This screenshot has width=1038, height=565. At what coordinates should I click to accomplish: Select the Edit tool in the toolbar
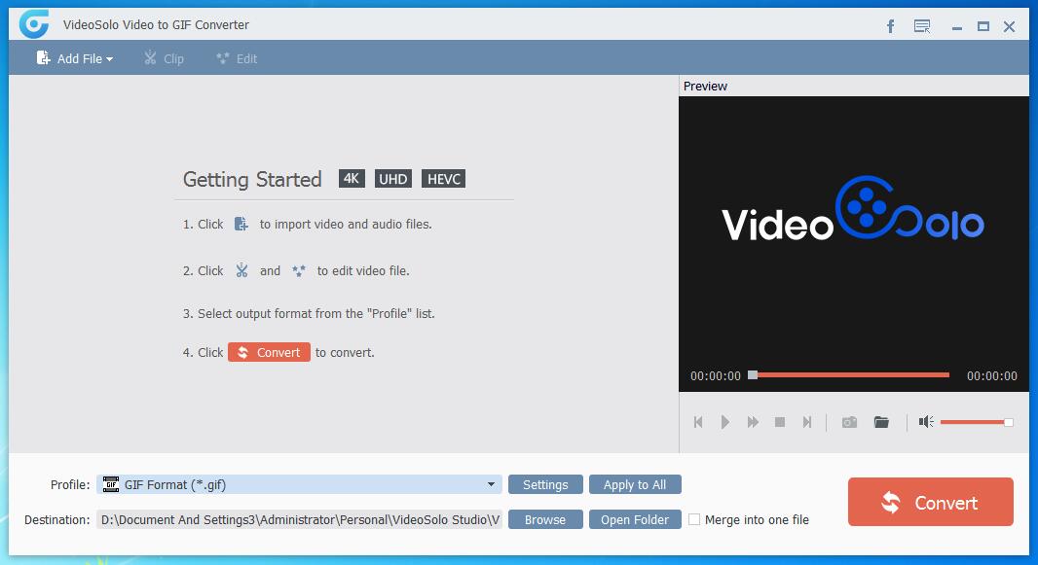click(235, 58)
